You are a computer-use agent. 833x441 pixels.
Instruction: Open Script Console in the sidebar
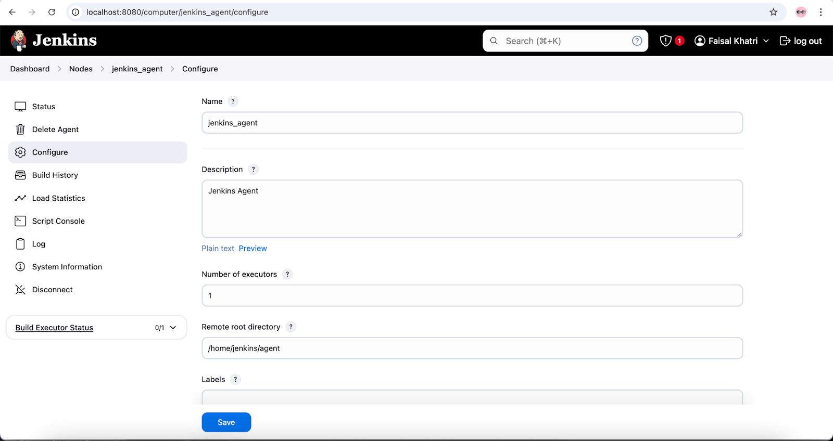[97, 221]
